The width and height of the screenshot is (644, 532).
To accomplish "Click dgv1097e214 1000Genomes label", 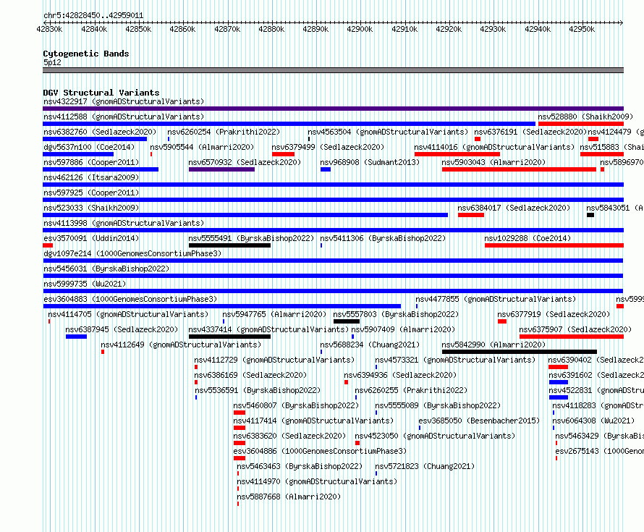I will [132, 253].
